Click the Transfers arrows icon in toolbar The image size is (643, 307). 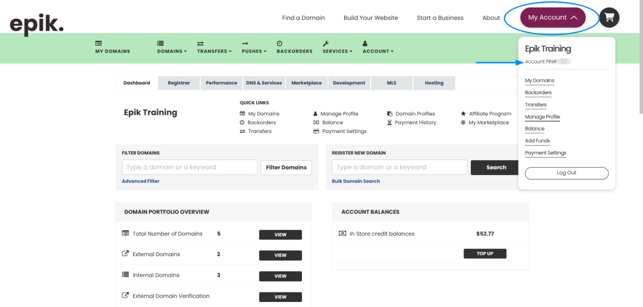(x=200, y=43)
